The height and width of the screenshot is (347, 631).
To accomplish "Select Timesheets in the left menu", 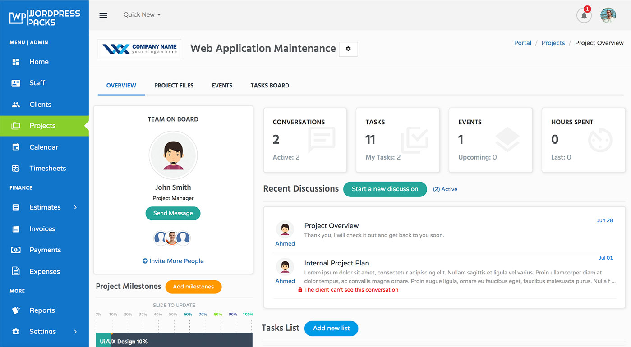I will tap(46, 168).
